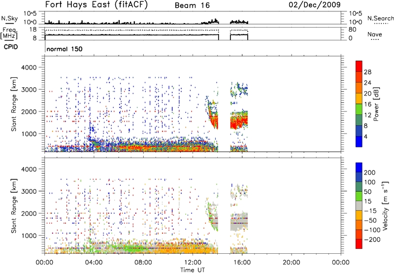Click the solid line sample under 'N.Sky'
The width and height of the screenshot is (394, 273).
pyautogui.click(x=9, y=24)
